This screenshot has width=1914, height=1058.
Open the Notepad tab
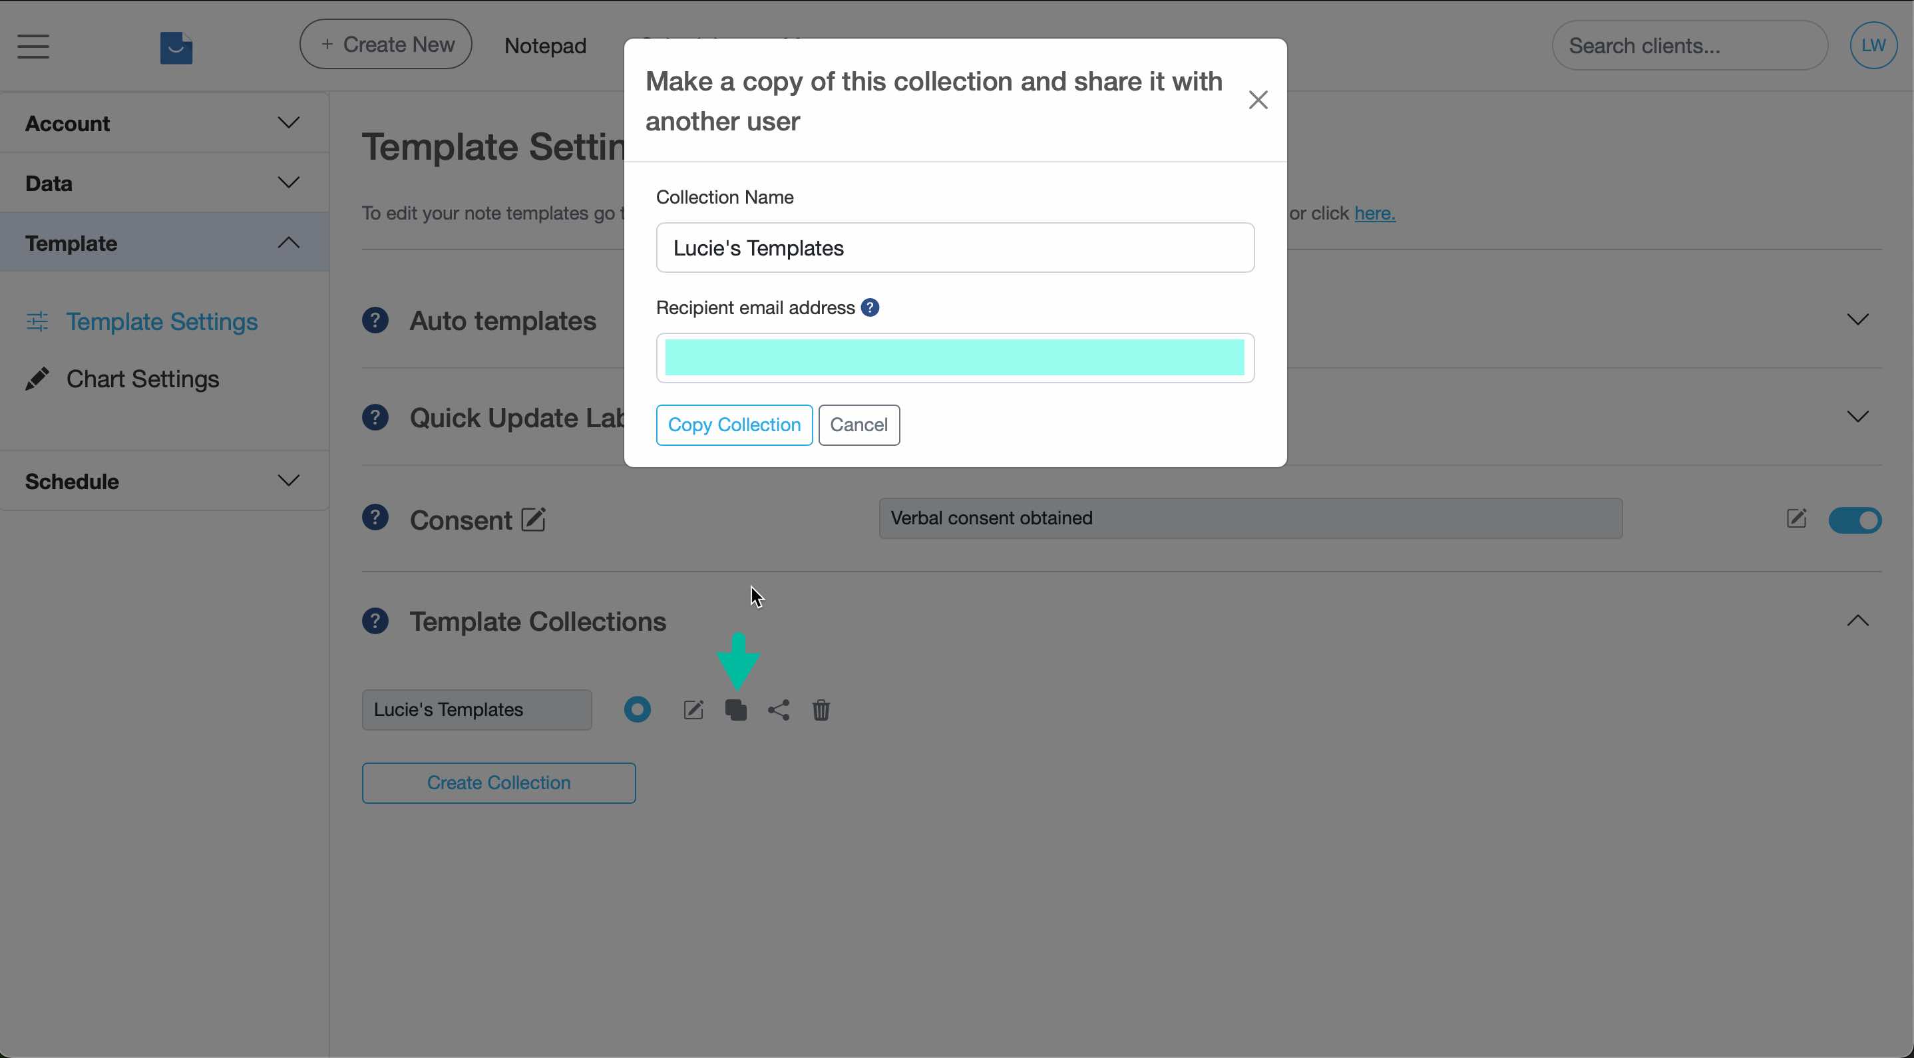(544, 45)
